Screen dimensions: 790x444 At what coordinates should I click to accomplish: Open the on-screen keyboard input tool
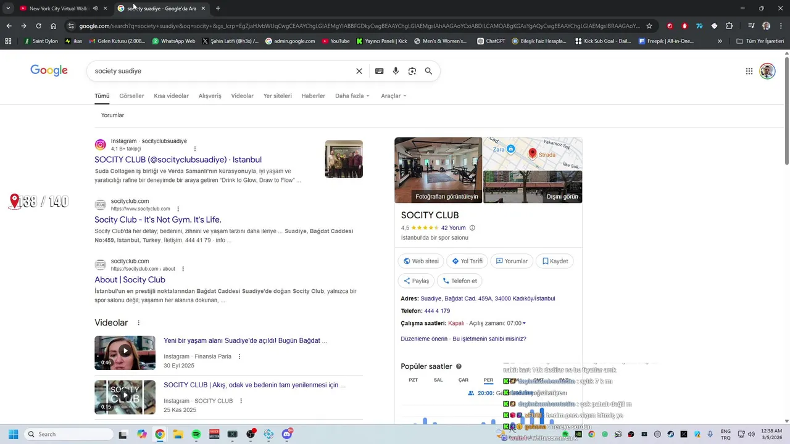pos(380,71)
